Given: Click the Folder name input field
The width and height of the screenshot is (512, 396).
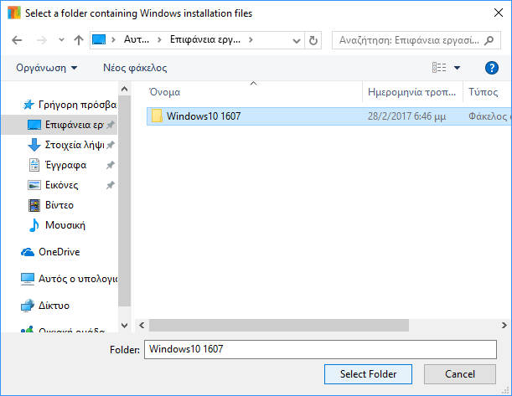Looking at the screenshot, I should (x=320, y=349).
